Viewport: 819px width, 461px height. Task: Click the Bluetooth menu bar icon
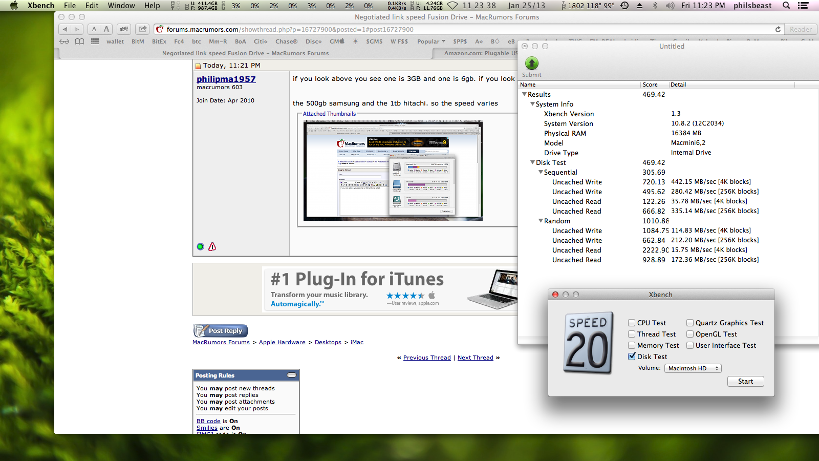click(655, 6)
